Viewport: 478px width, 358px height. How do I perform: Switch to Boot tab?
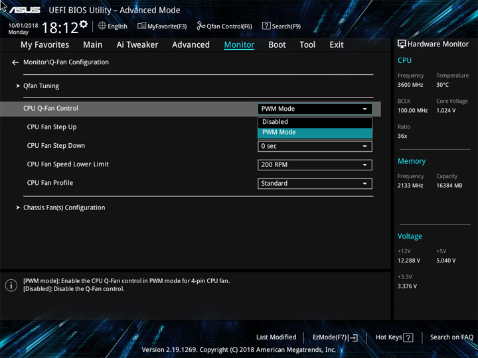(x=277, y=45)
